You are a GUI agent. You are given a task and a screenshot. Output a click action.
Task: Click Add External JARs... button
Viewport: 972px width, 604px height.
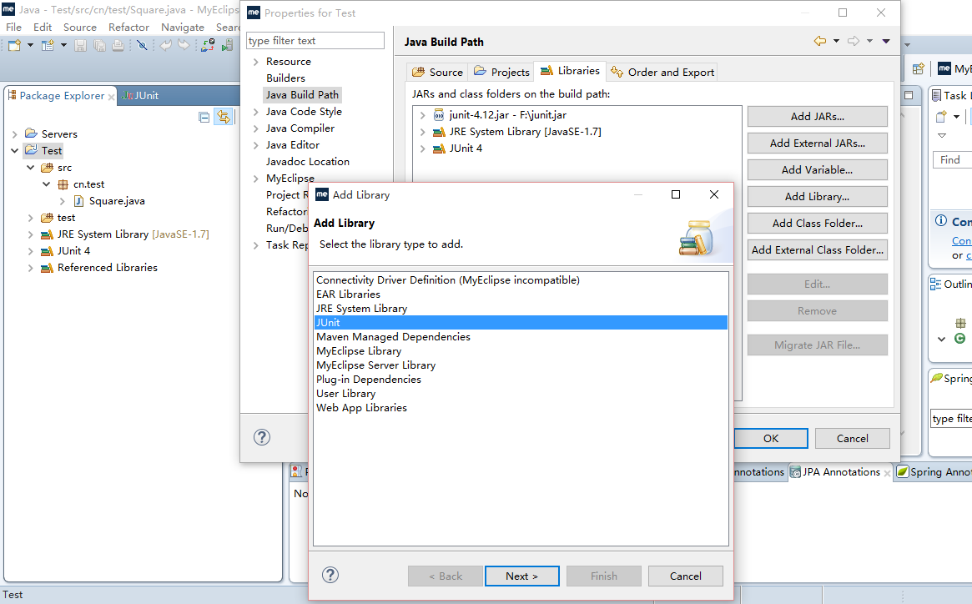817,143
